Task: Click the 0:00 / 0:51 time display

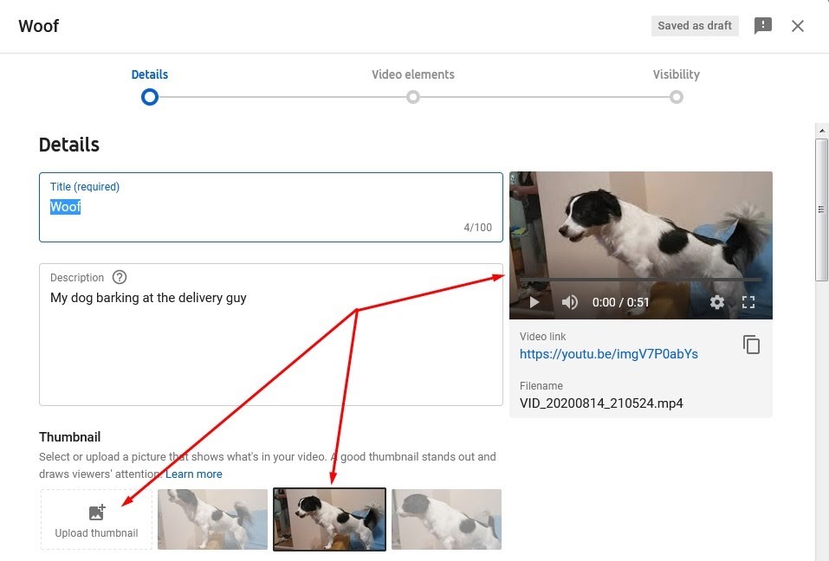Action: pyautogui.click(x=620, y=302)
